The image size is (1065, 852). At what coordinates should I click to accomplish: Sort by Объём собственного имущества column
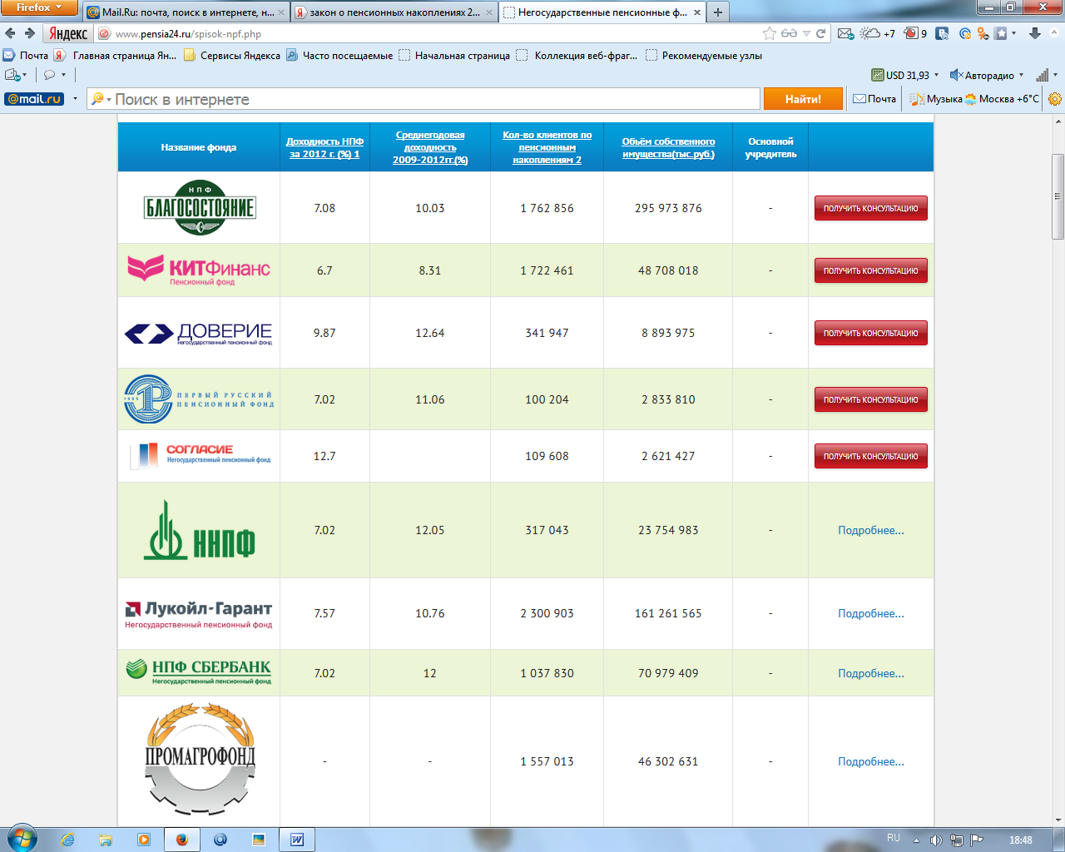668,147
